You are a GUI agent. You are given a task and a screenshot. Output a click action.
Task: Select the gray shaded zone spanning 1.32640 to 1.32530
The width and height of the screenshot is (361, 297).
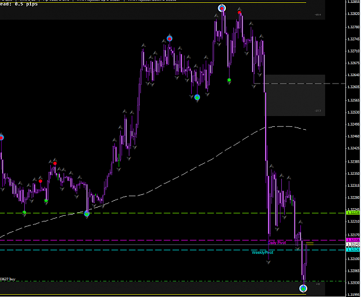[295, 95]
